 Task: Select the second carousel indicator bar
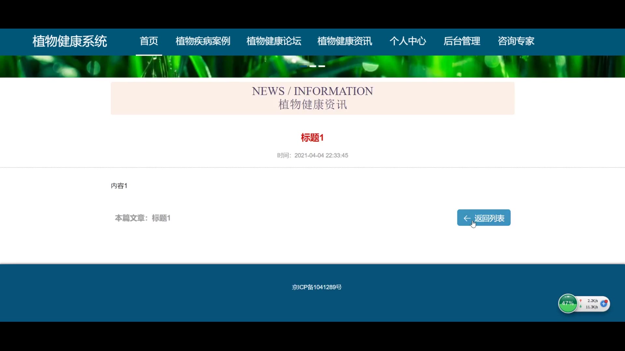tap(313, 66)
